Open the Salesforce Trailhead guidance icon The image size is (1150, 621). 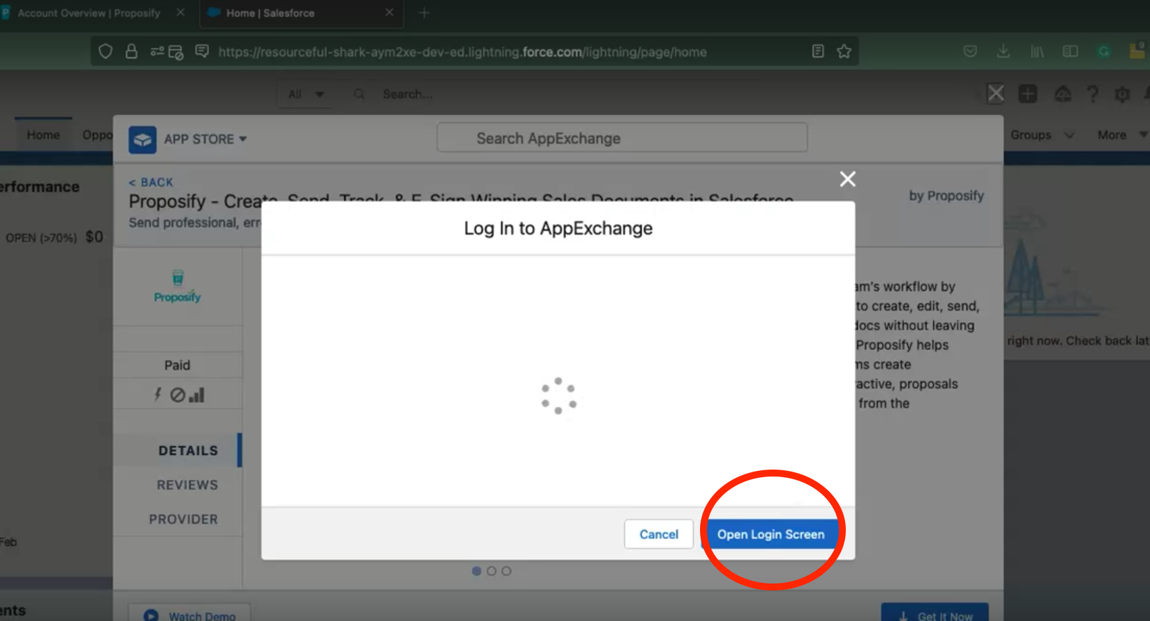click(x=1062, y=94)
